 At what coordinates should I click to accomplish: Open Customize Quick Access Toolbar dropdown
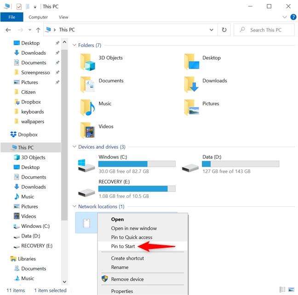tap(35, 7)
